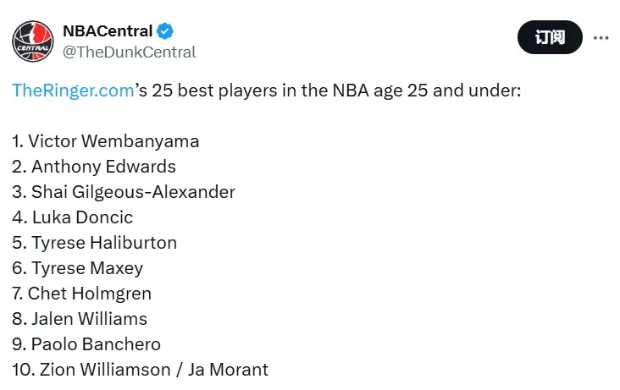Open the @TheDunkCentral handle link
620x390 pixels.
[x=129, y=52]
